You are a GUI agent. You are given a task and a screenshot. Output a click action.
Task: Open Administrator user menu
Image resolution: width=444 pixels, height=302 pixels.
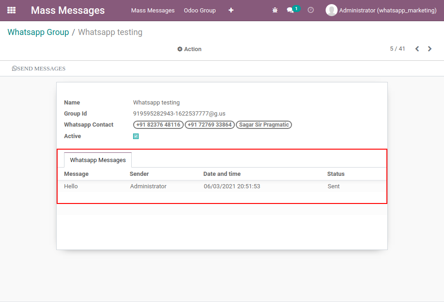coord(381,10)
